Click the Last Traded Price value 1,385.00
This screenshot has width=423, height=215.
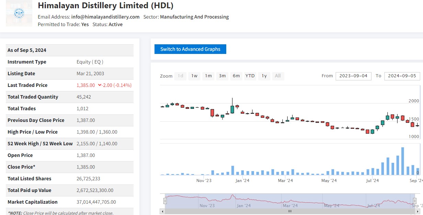pyautogui.click(x=86, y=85)
